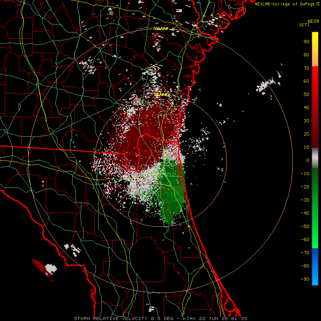
Task: Click the 60 knot scale label
Action: point(306,81)
